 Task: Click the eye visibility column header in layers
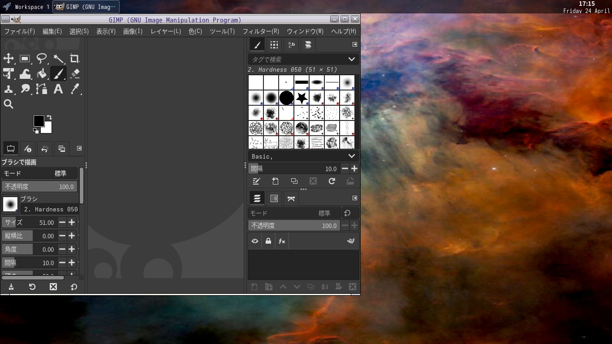[255, 241]
